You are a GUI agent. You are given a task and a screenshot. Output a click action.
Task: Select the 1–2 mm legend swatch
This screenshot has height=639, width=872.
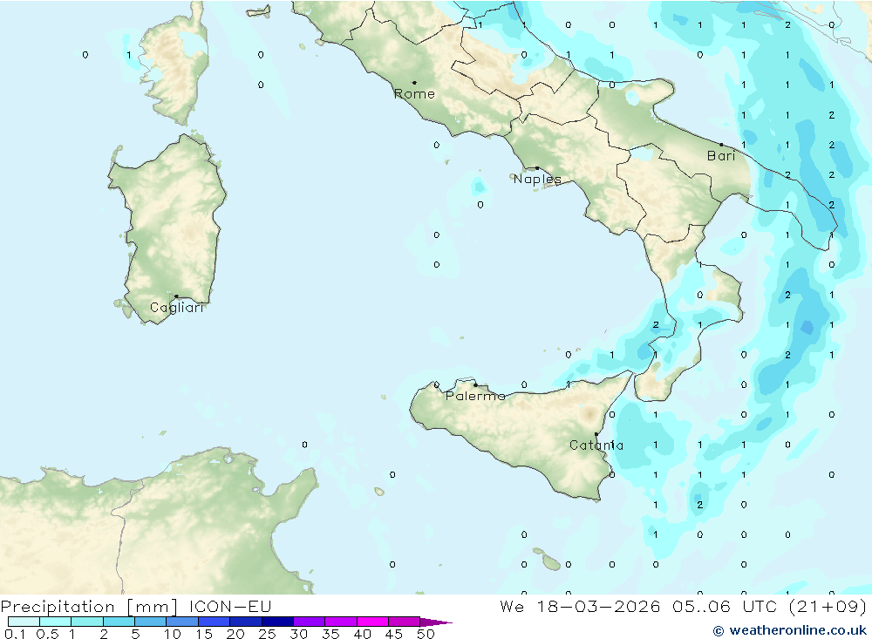(x=87, y=622)
